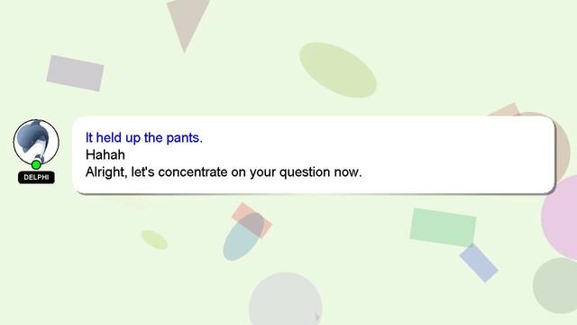
Task: Click the dolphin avatar image
Action: coord(36,142)
